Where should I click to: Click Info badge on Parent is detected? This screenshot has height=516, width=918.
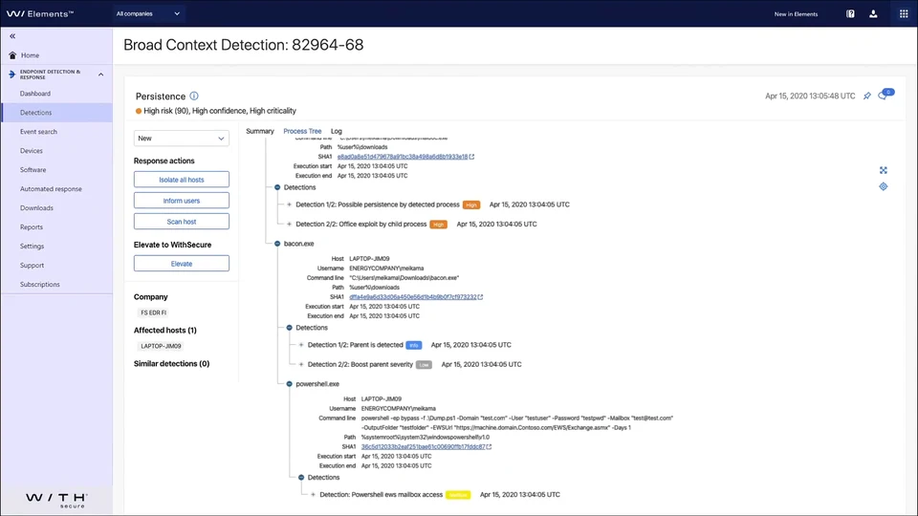tap(414, 345)
